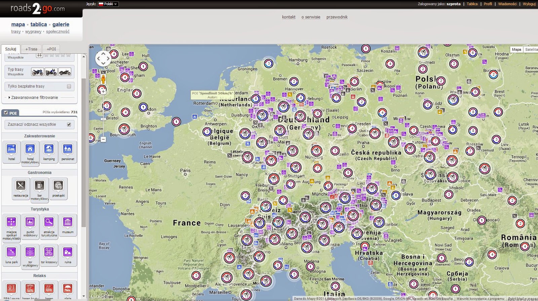This screenshot has width=538, height=301.
Task: Uncheck the POI panel checkbox
Action: click(6, 113)
